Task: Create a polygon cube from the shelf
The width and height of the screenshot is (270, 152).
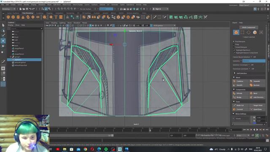Action: pyautogui.click(x=13, y=17)
